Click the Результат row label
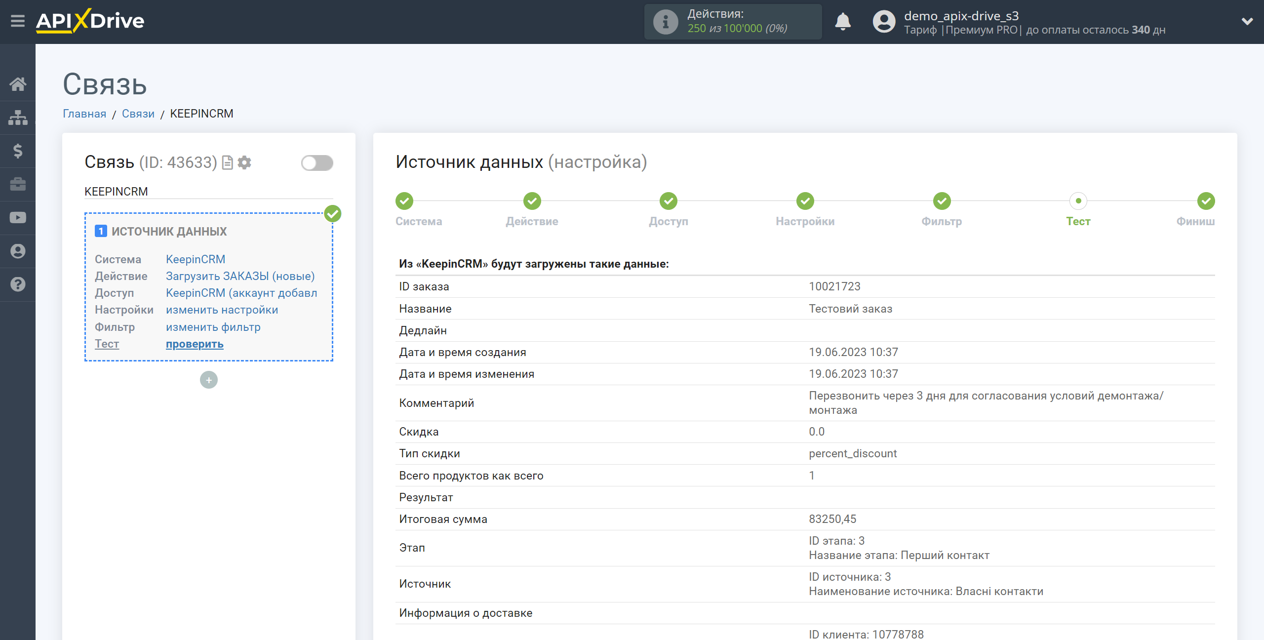 click(x=426, y=497)
